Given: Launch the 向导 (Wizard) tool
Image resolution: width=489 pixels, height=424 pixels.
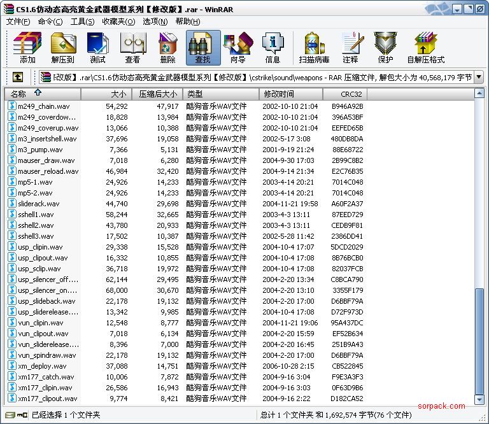Looking at the screenshot, I should 237,48.
